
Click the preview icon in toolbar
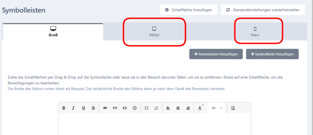(x=233, y=108)
